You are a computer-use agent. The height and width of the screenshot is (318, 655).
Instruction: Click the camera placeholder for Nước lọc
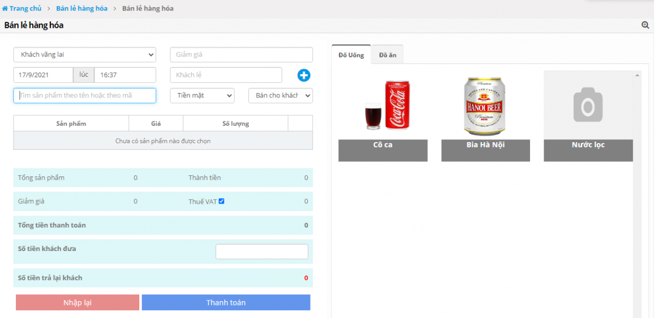[x=588, y=105]
